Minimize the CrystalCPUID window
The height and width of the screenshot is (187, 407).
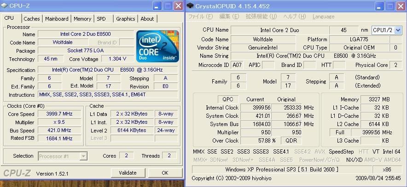pos(379,5)
